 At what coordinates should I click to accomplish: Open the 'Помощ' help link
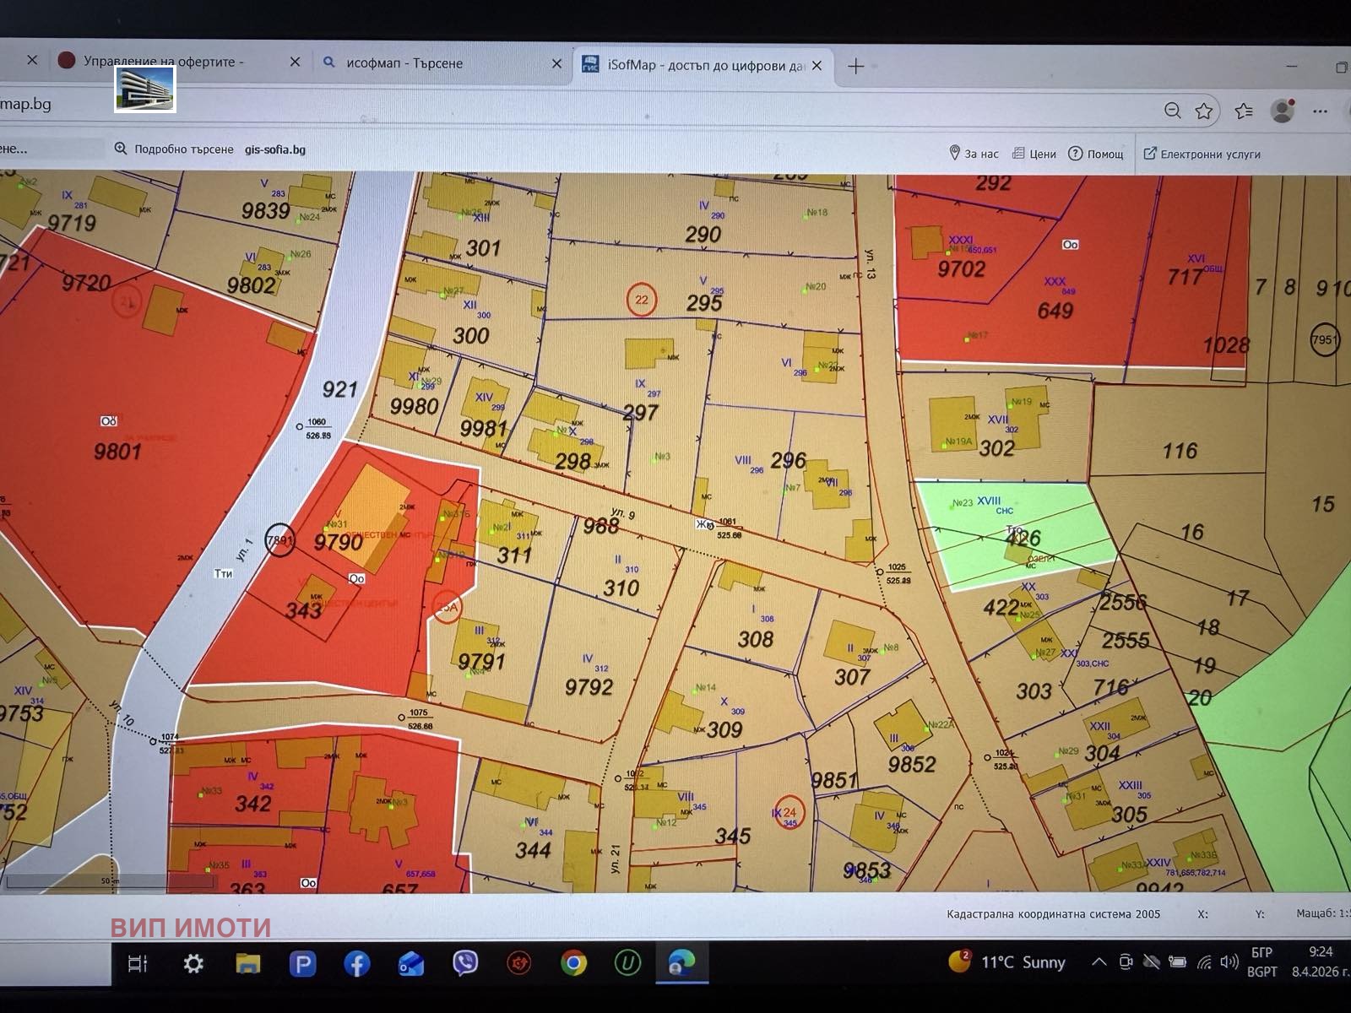[1096, 154]
